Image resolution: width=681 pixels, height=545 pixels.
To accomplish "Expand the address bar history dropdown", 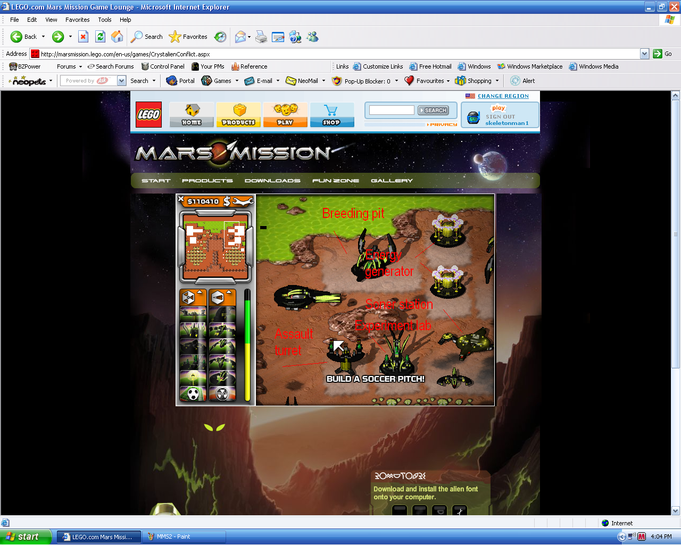I will [644, 54].
